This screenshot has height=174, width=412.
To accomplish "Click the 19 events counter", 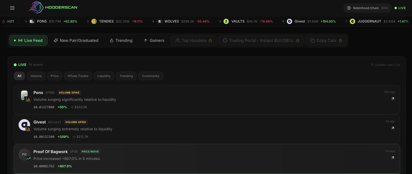I will click(36, 65).
